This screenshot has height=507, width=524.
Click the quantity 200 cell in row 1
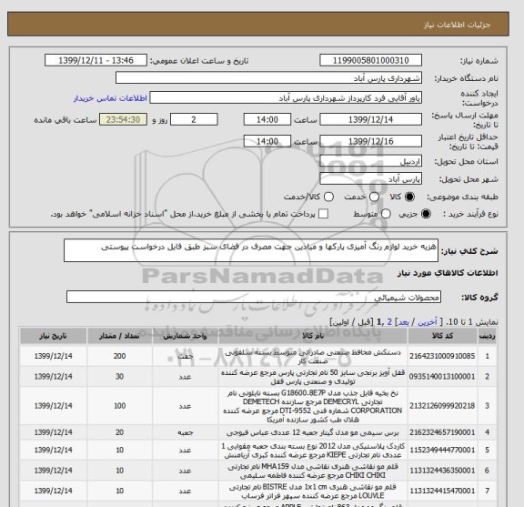(120, 356)
